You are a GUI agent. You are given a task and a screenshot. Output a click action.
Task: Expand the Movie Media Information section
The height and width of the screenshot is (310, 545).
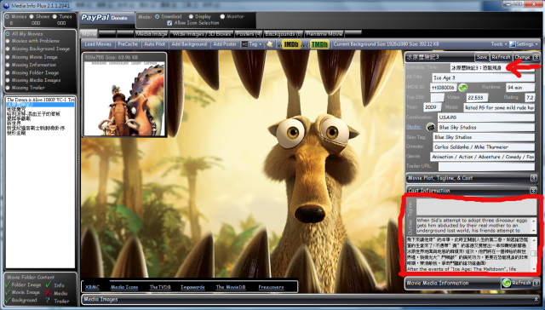point(536,283)
